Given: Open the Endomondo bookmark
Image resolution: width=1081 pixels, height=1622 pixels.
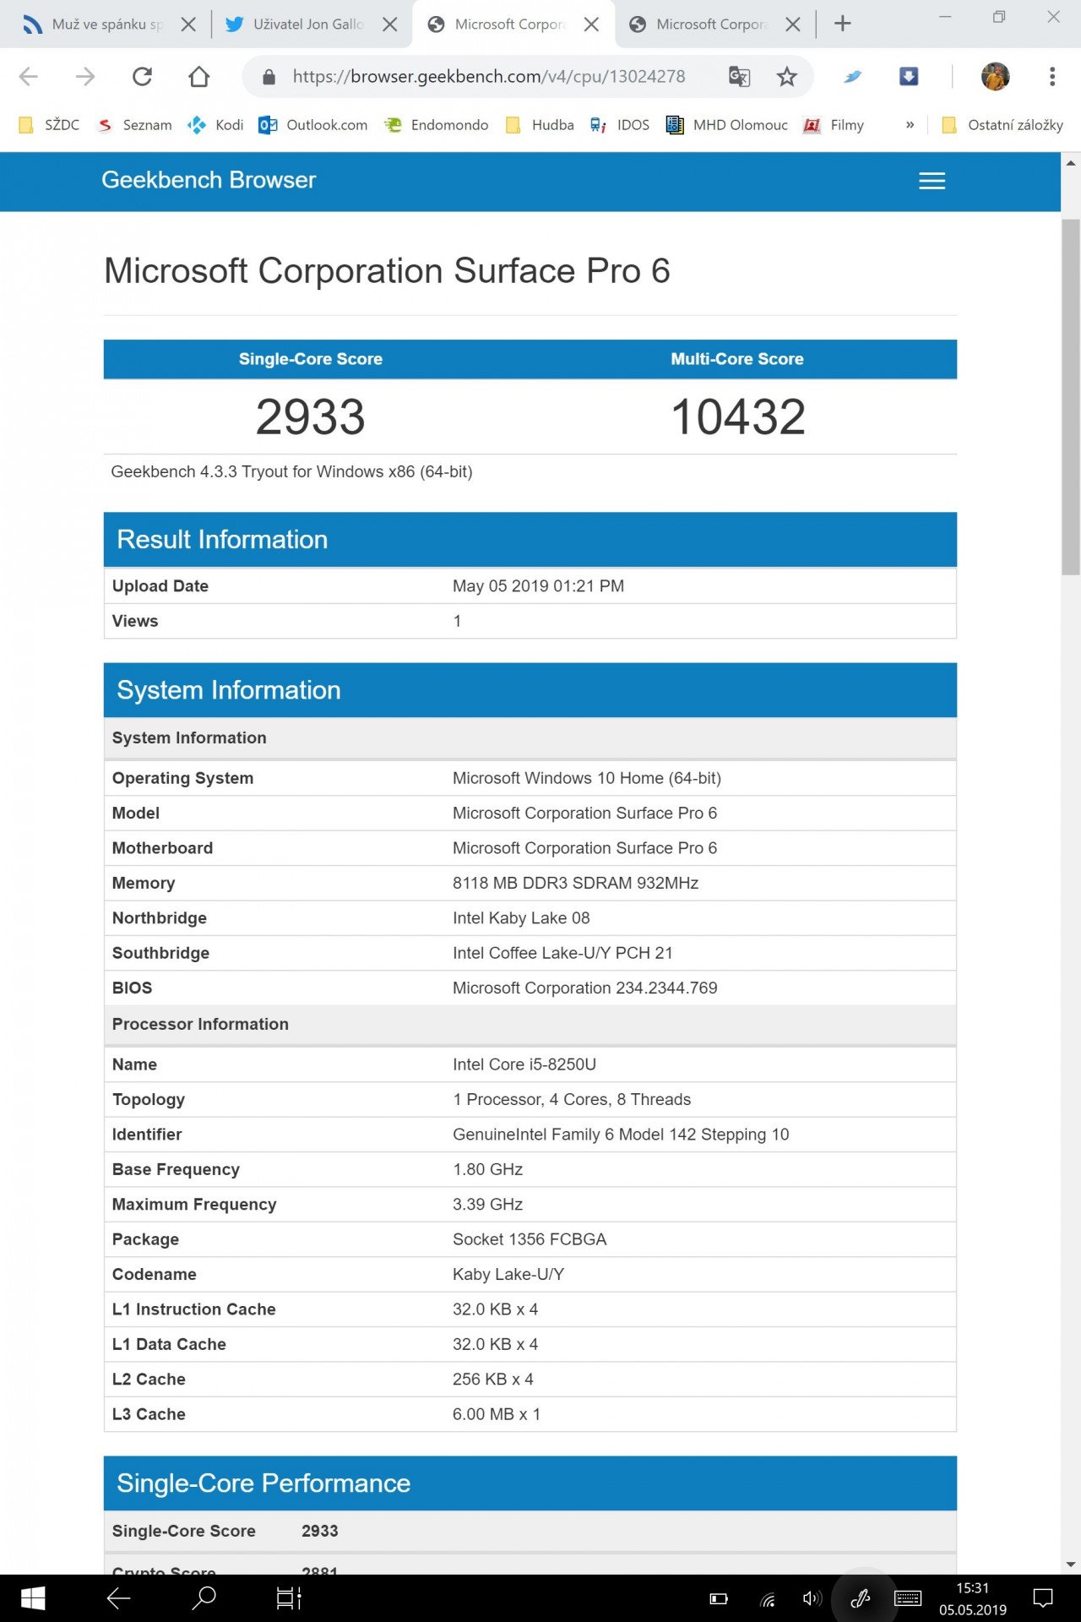Looking at the screenshot, I should point(437,125).
